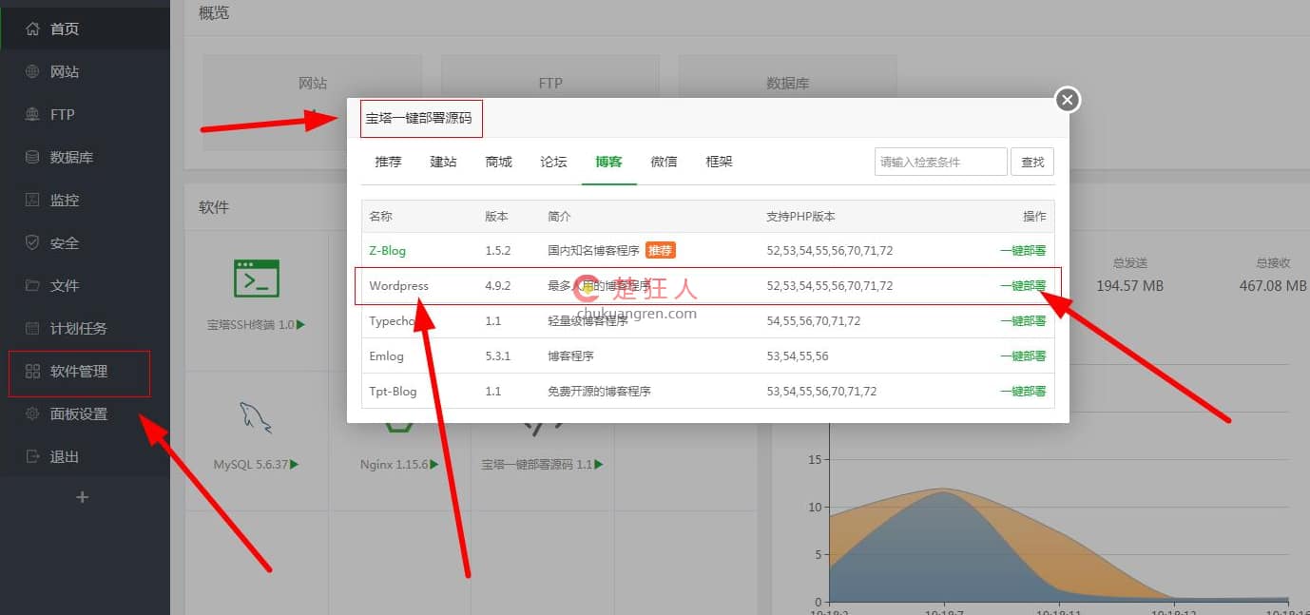Screen dimensions: 1310x615
Task: Deploy Z-Blog with 一键部署 link
Action: (x=1022, y=251)
